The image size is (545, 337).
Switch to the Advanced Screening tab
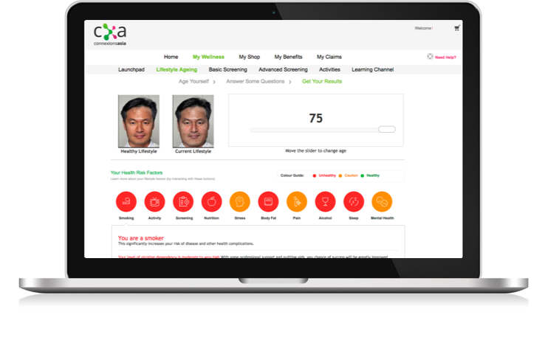(283, 69)
